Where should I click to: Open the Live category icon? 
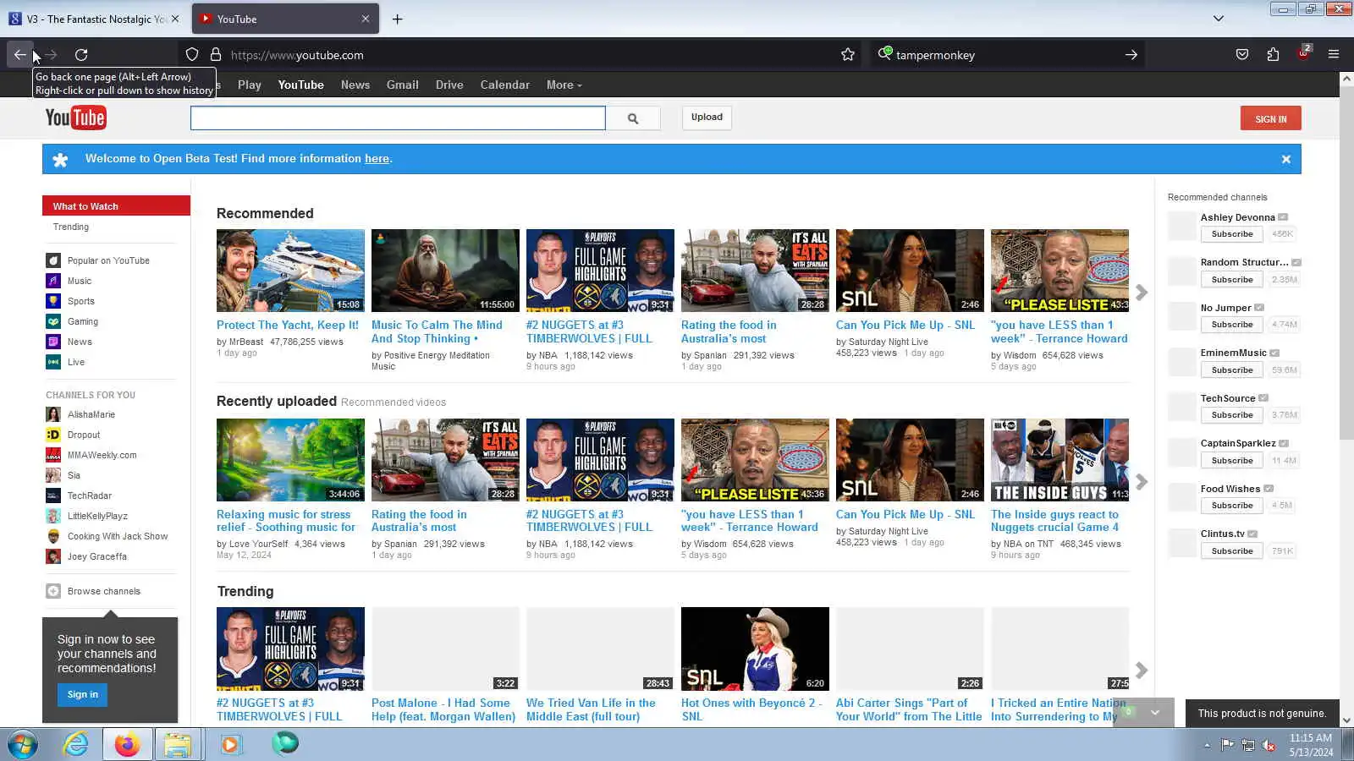53,362
